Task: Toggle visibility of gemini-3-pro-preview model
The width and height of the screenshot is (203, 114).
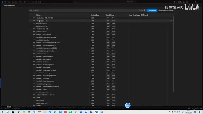Action: click(34, 67)
